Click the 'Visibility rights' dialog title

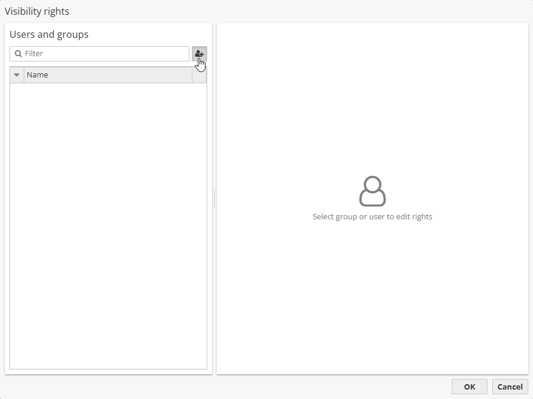[x=37, y=11]
